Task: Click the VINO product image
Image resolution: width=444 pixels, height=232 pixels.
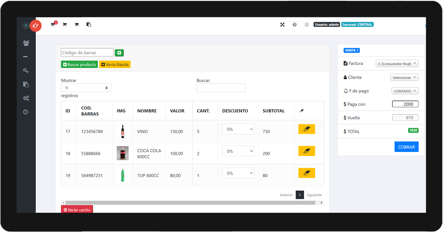Action: click(x=123, y=132)
